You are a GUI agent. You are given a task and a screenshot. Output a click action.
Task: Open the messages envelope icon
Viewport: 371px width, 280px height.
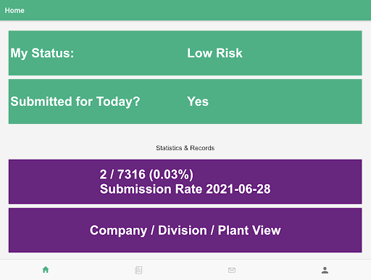(232, 270)
